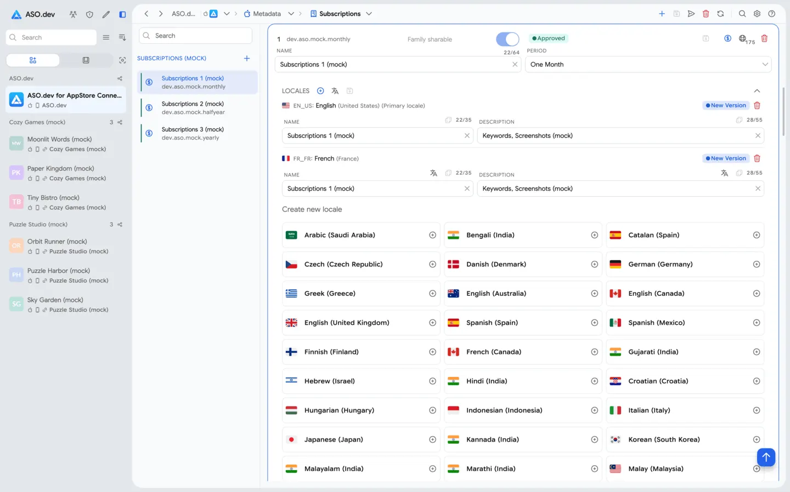Image resolution: width=790 pixels, height=492 pixels.
Task: Click the sort order icon beside sidebar search
Action: click(x=122, y=37)
